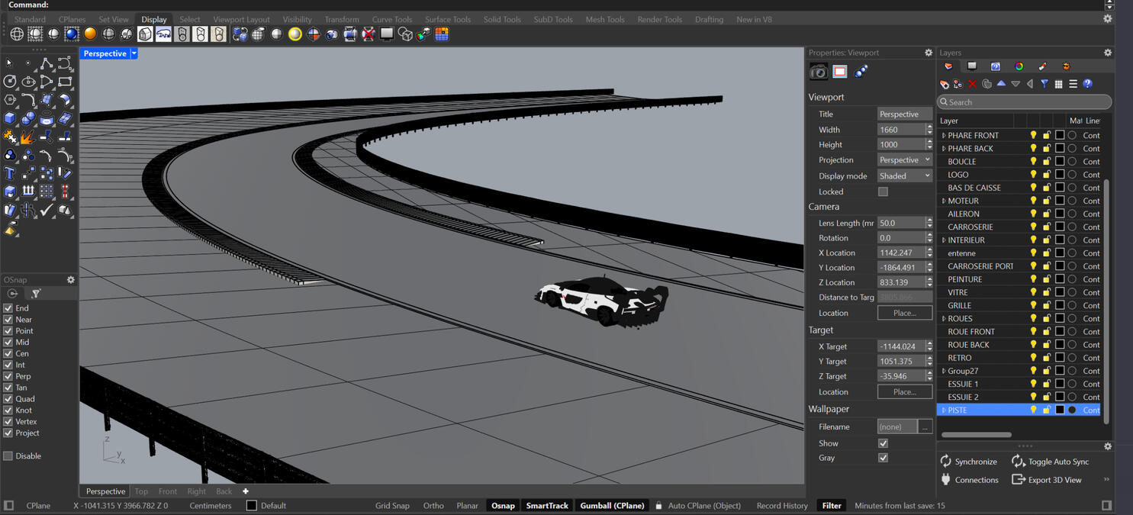Viewport: 1133px width, 515px height.
Task: Open the Perspective viewport title menu
Action: 107,53
